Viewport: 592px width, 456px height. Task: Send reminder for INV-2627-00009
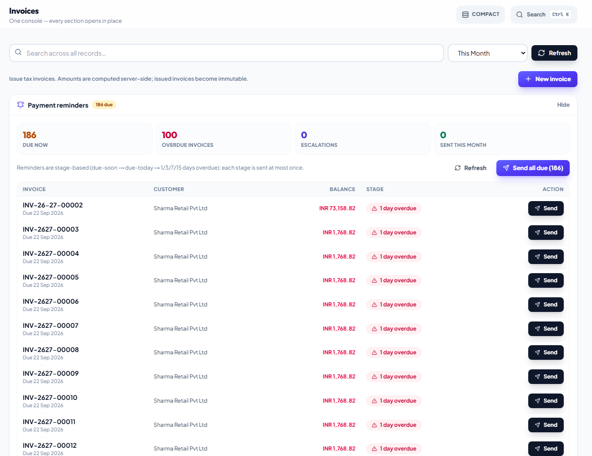[546, 377]
